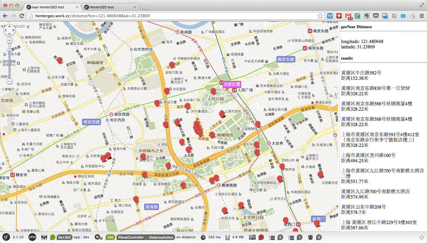The width and height of the screenshot is (427, 243).
Task: Open the memory usage 4.8 MB panel
Action: (228, 237)
